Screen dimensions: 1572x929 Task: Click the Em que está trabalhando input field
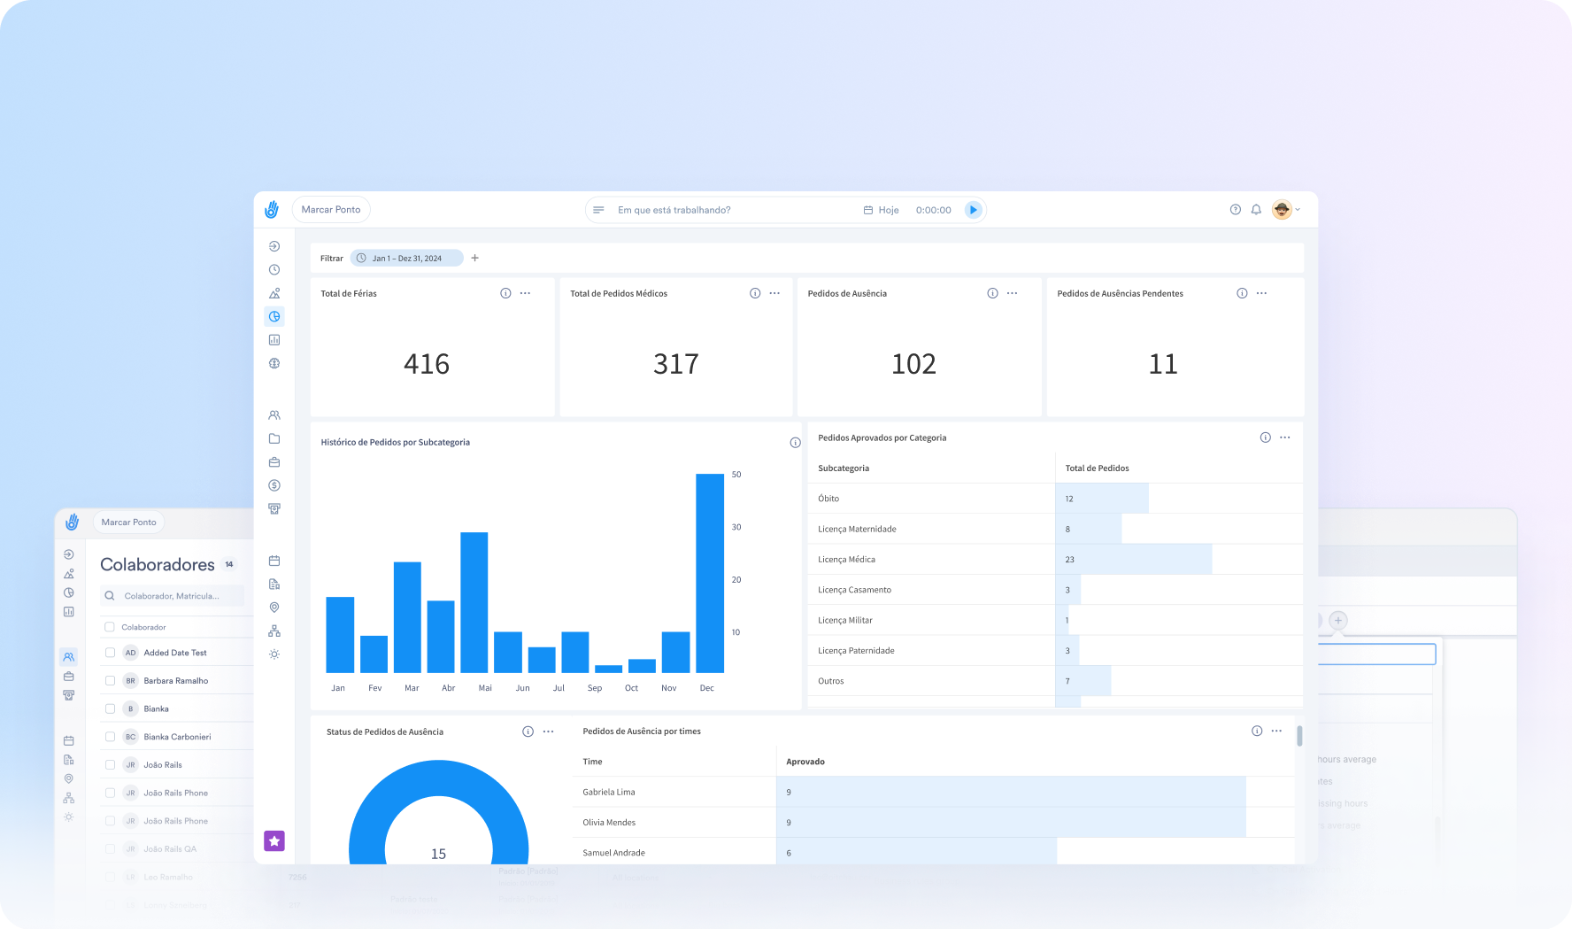[726, 210]
